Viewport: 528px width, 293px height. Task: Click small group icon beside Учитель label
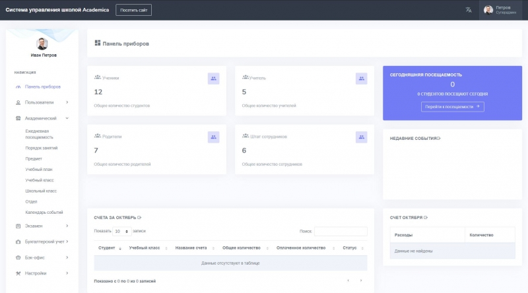pyautogui.click(x=245, y=77)
